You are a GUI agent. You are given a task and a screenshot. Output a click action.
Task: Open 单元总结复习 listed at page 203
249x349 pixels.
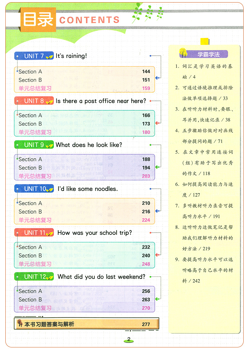click(35, 176)
